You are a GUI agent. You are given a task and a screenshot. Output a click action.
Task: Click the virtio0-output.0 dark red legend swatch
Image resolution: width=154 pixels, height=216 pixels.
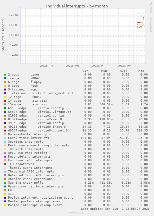(x=5, y=131)
